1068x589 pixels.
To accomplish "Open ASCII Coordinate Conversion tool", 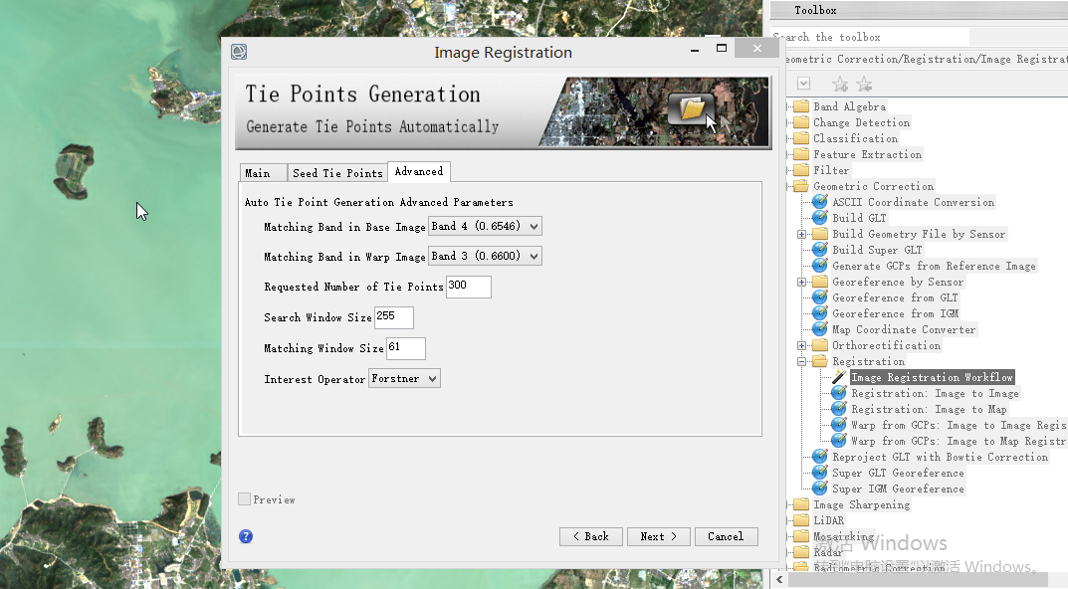I will (913, 202).
